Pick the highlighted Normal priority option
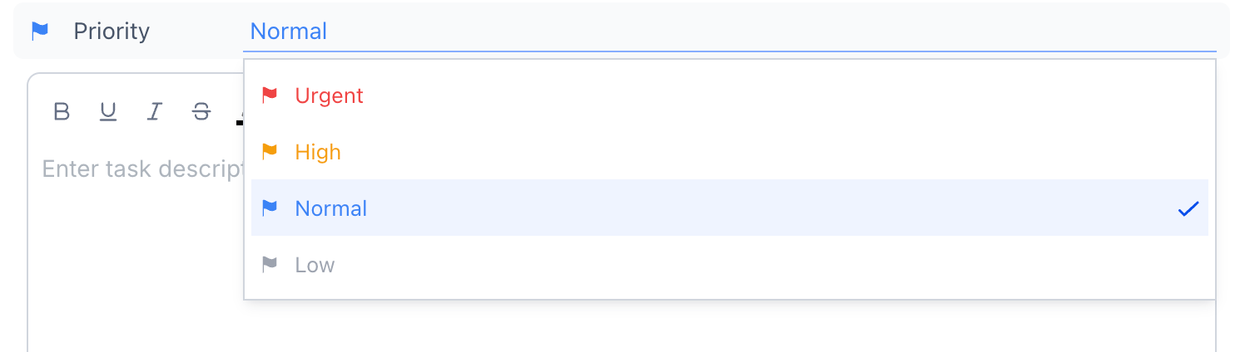 730,208
